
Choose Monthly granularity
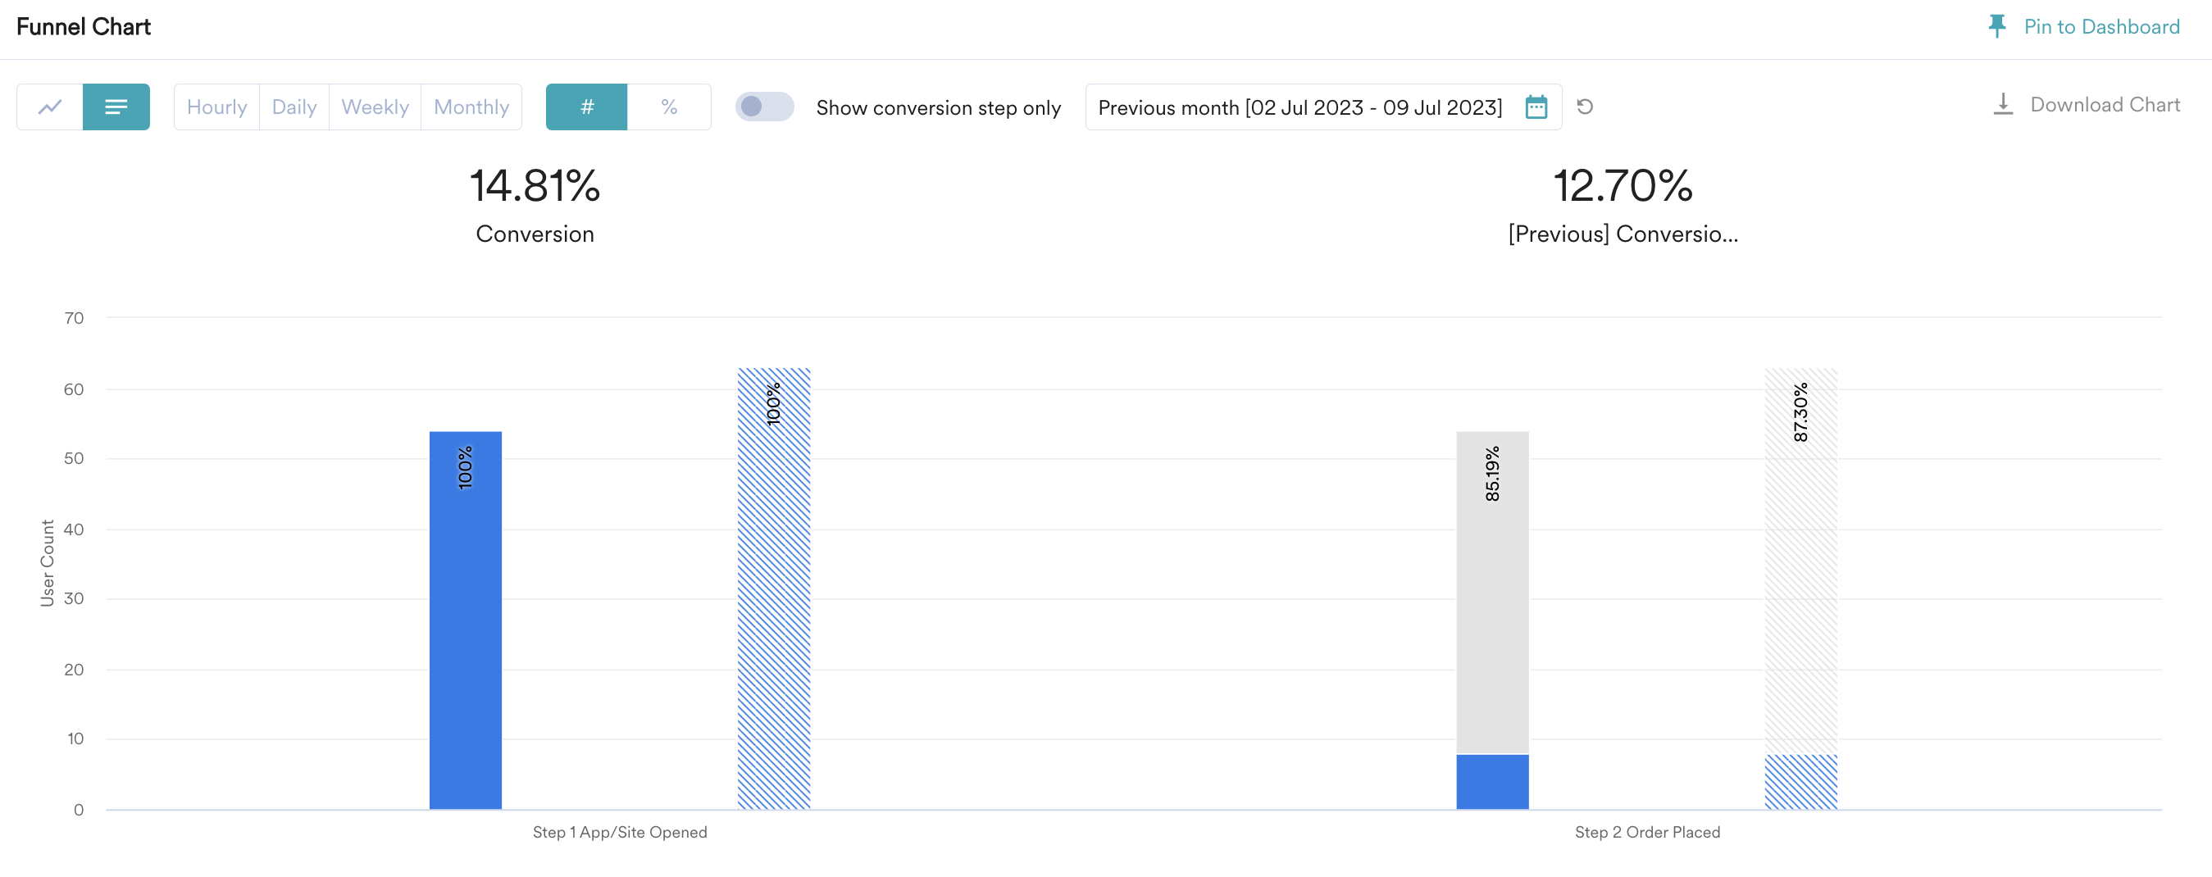471,107
